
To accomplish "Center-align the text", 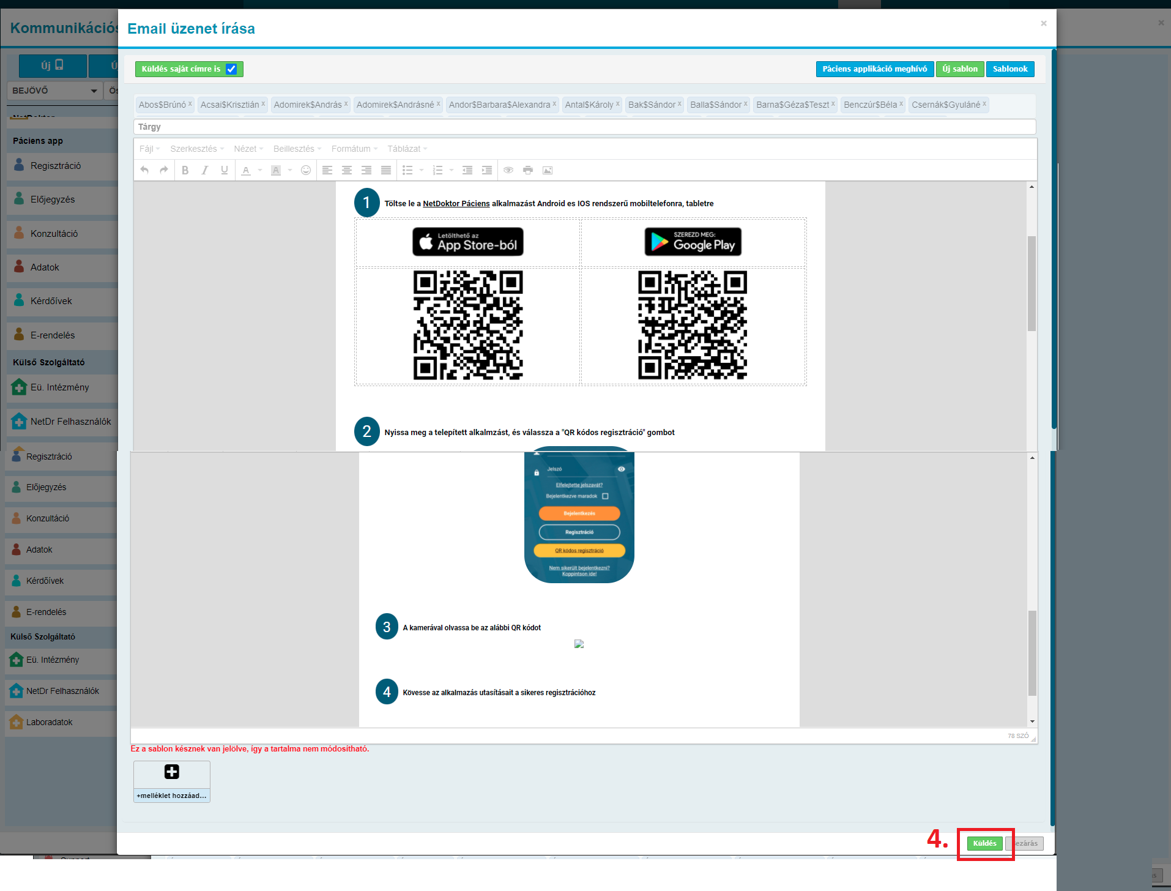I will [347, 170].
